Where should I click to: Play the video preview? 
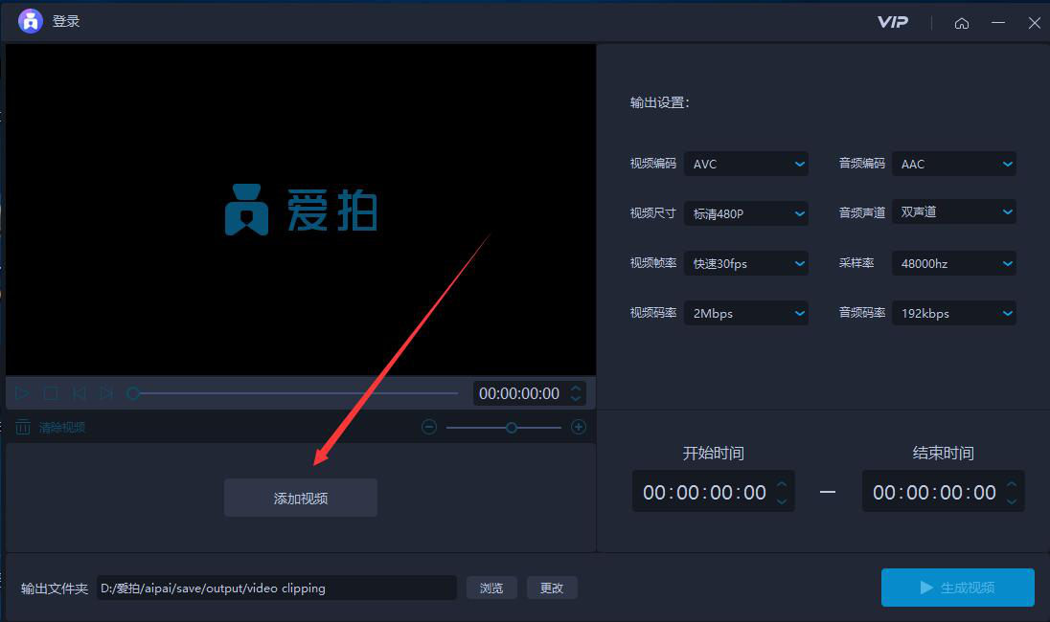click(21, 393)
